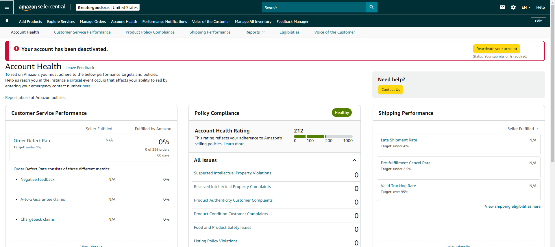This screenshot has height=247, width=555.
Task: Switch to Product Policy Compliance tab
Action: [x=150, y=32]
